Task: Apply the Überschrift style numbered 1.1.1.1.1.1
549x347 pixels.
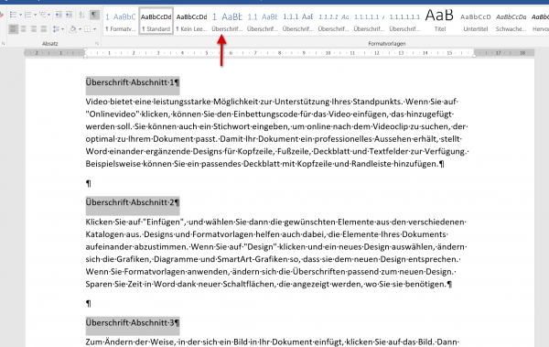Action: [x=404, y=22]
